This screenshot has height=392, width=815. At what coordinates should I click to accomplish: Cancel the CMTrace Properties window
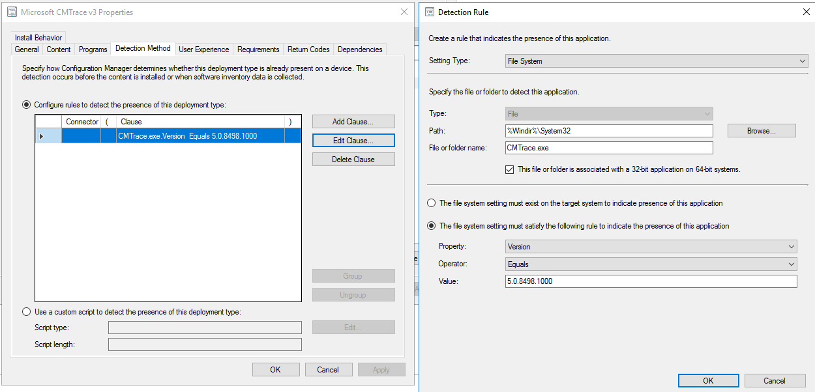[329, 370]
